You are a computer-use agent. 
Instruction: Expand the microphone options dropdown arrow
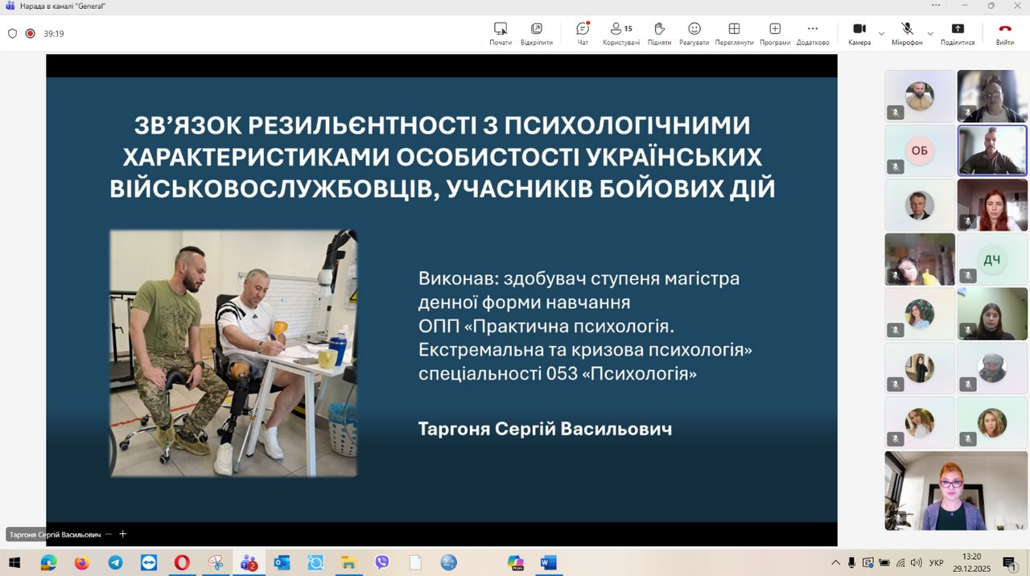point(930,34)
